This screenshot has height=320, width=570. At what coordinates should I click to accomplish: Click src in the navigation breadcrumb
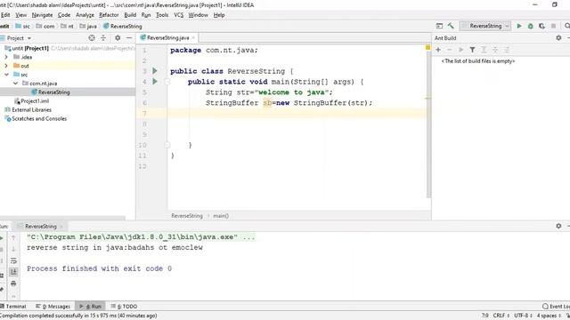23,26
